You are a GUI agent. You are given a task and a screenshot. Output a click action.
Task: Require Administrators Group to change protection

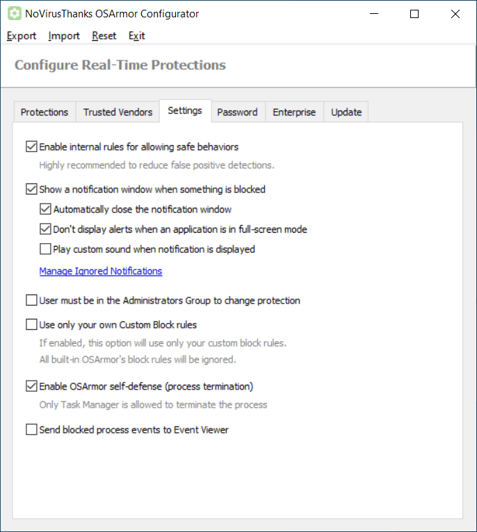[31, 301]
